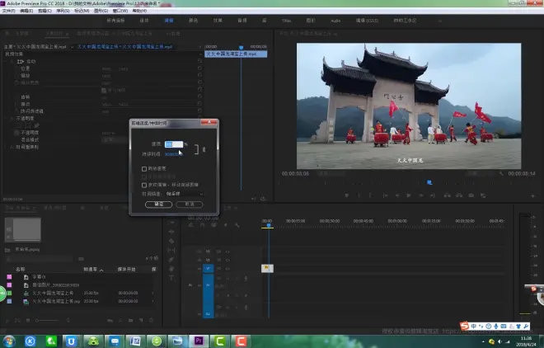Open the time interpolation dropdown in the dialog
Viewport: 544px width, 348px height.
[185, 194]
